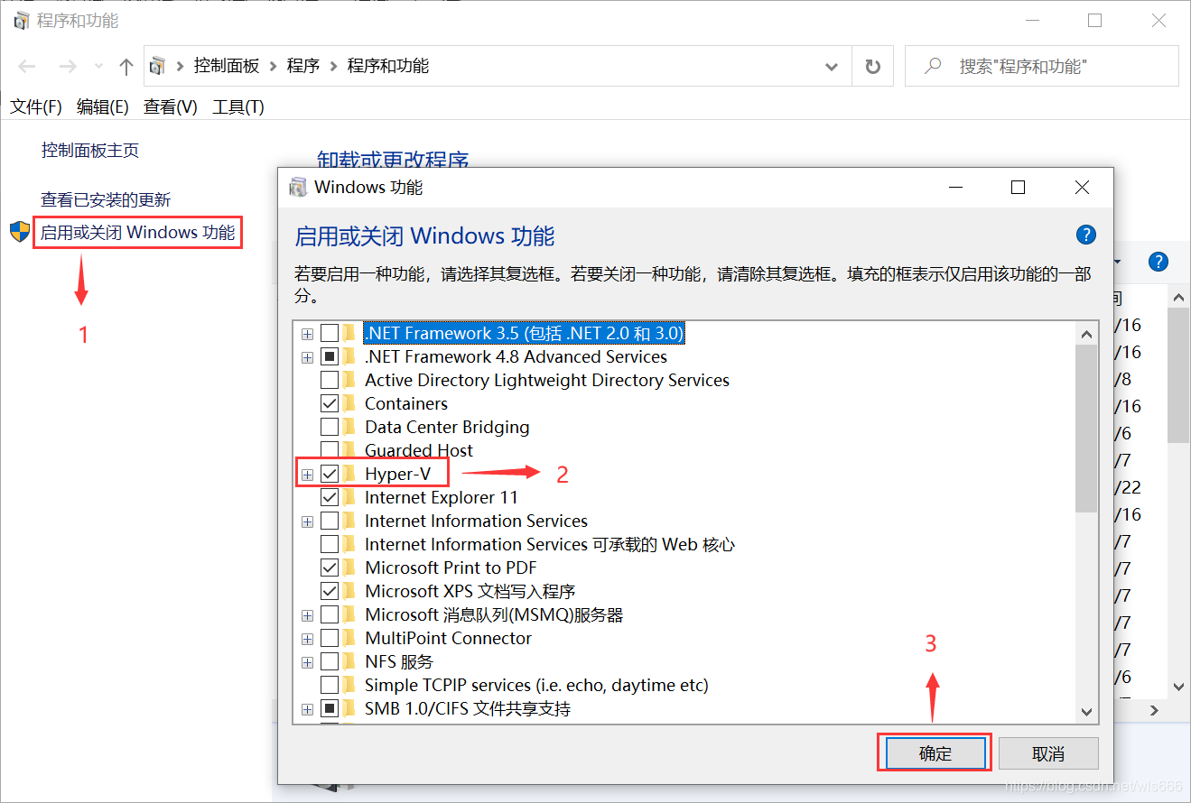Click the help icon in the 程序和功能 window
Image resolution: width=1191 pixels, height=803 pixels.
click(1158, 262)
